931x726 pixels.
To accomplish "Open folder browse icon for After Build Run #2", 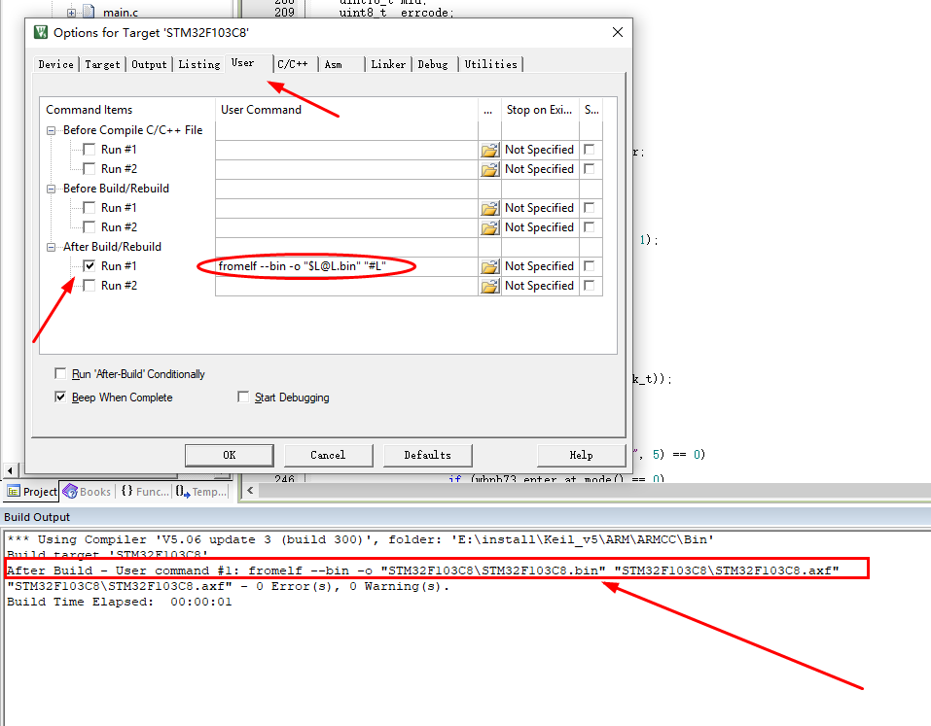I will click(x=490, y=286).
